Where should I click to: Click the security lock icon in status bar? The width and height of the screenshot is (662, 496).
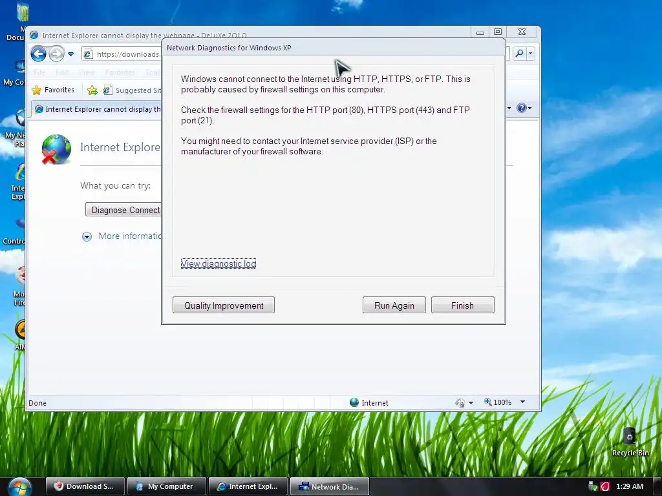(x=460, y=403)
